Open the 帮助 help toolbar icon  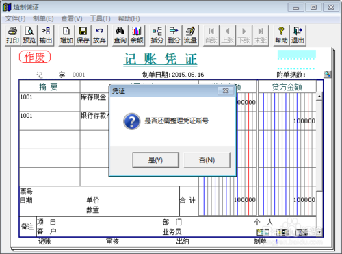[x=281, y=36]
